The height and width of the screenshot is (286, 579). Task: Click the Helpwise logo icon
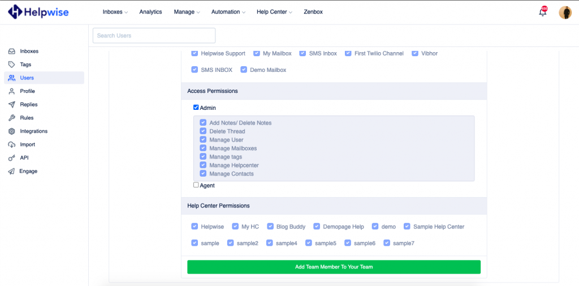pyautogui.click(x=15, y=11)
